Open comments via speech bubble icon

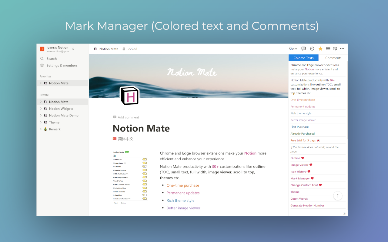coord(303,48)
